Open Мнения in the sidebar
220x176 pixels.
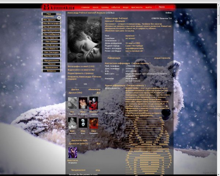(x=51, y=64)
